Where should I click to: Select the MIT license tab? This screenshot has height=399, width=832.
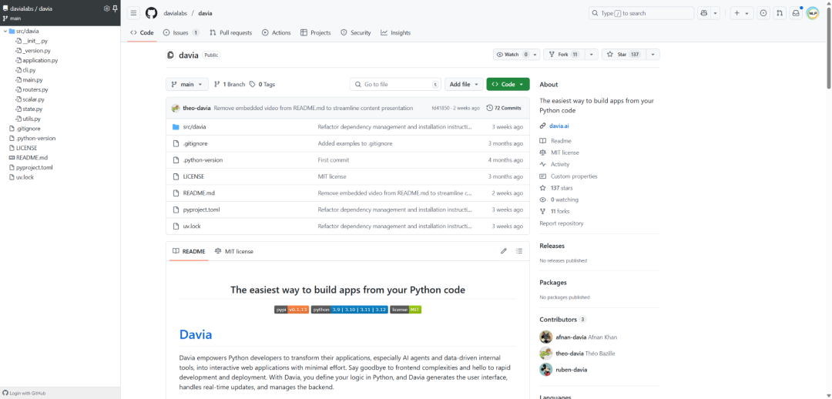[234, 252]
